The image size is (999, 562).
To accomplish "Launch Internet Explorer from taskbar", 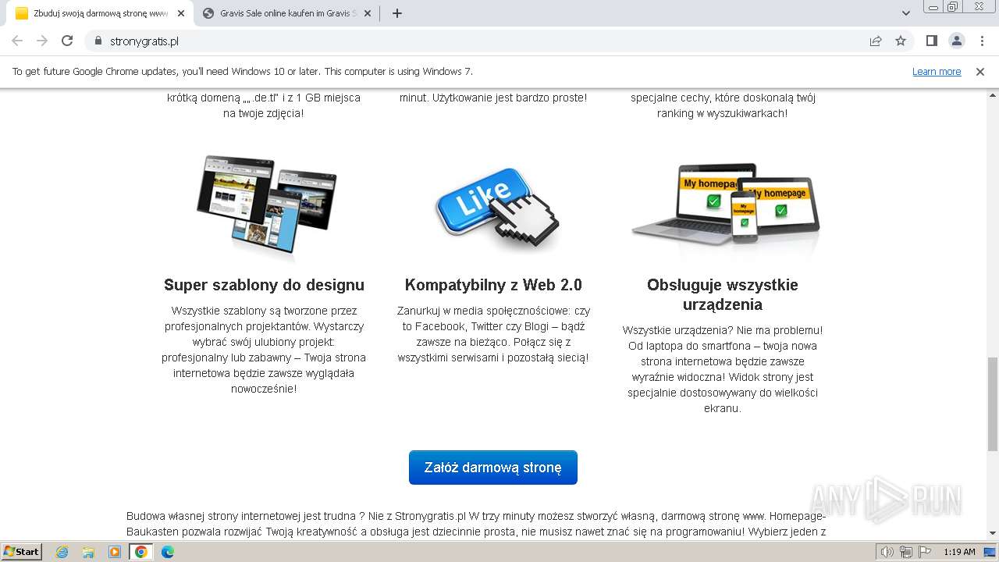I will tap(62, 552).
